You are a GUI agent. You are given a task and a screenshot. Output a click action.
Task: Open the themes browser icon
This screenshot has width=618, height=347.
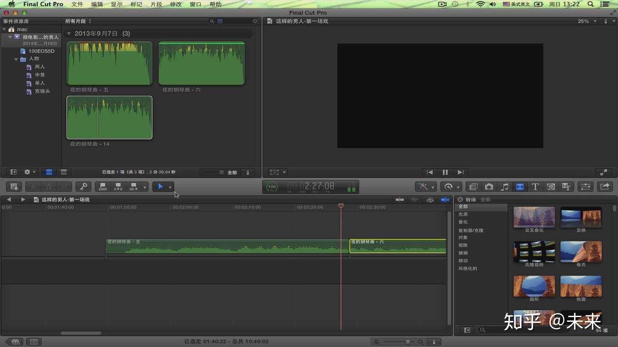point(566,187)
